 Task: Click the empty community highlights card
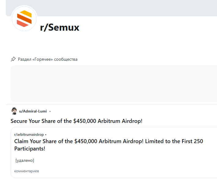(x=114, y=84)
